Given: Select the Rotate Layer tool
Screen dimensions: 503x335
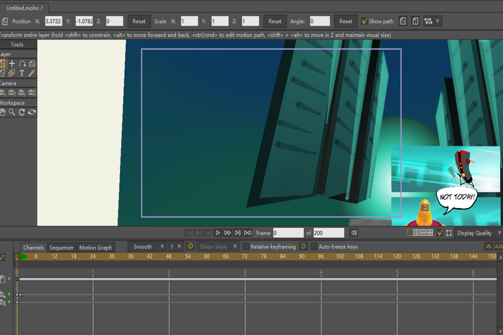Looking at the screenshot, I should coord(22,64).
